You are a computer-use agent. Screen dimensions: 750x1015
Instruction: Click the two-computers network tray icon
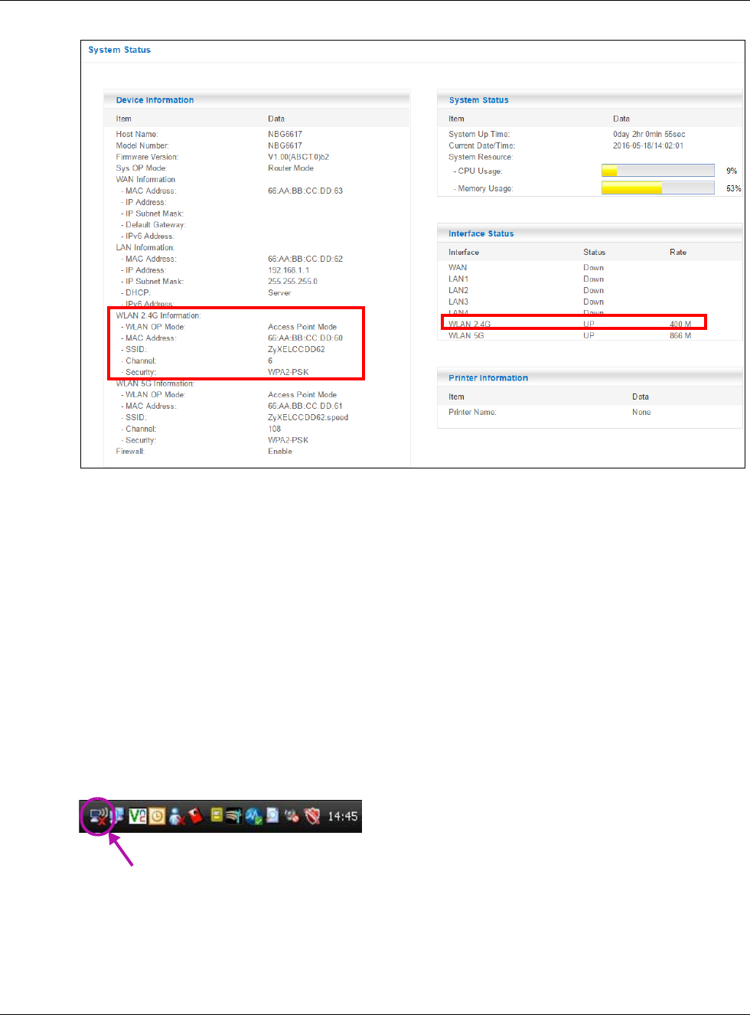[x=116, y=816]
